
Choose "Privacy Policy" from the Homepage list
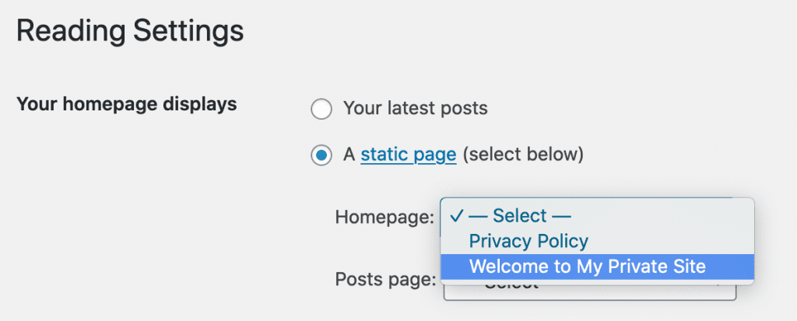(x=528, y=241)
